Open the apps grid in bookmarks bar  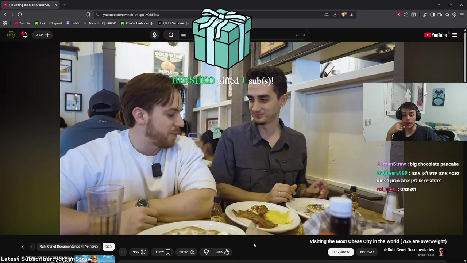pos(5,23)
